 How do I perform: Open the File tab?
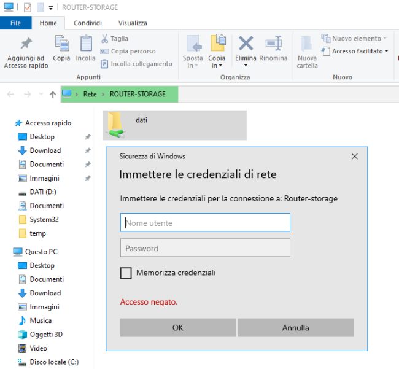15,23
